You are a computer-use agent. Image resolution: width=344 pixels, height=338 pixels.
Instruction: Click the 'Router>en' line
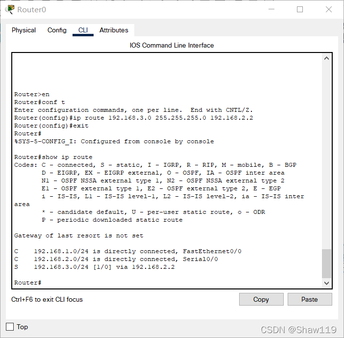coord(32,95)
